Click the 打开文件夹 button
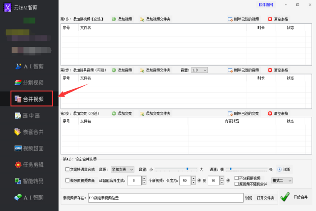This screenshot has width=316, height=211. [265, 198]
